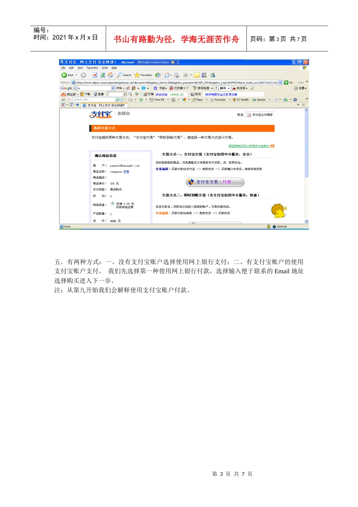Click the 行情 market quotes button
This screenshot has width=358, height=507.
click(x=149, y=94)
